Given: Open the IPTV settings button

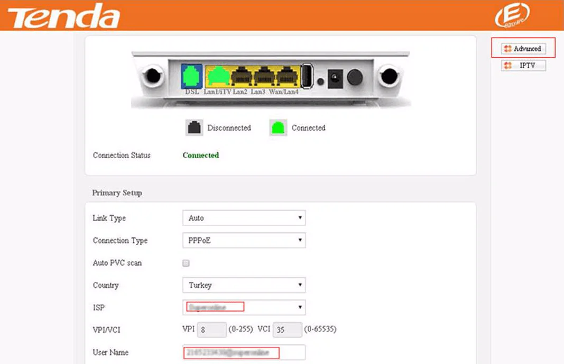Looking at the screenshot, I should click(523, 65).
